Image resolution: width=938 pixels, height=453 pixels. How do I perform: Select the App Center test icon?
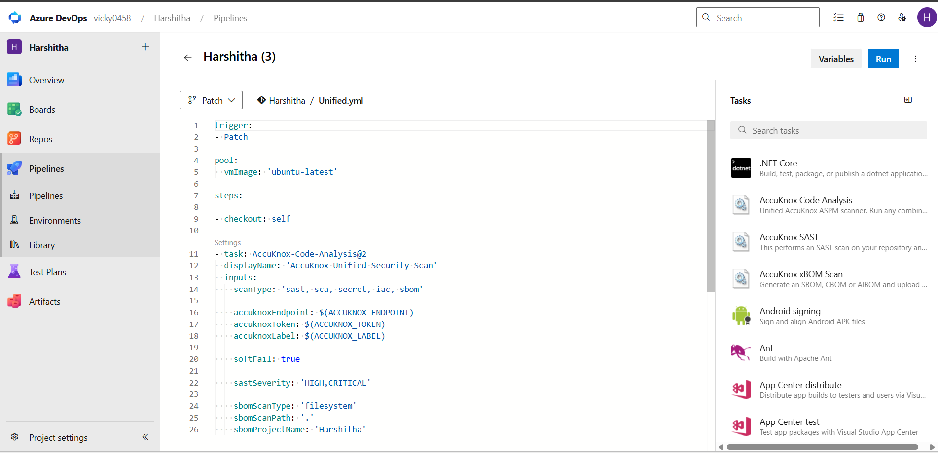(x=741, y=426)
